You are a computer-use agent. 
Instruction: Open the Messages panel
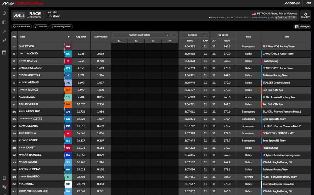(302, 27)
